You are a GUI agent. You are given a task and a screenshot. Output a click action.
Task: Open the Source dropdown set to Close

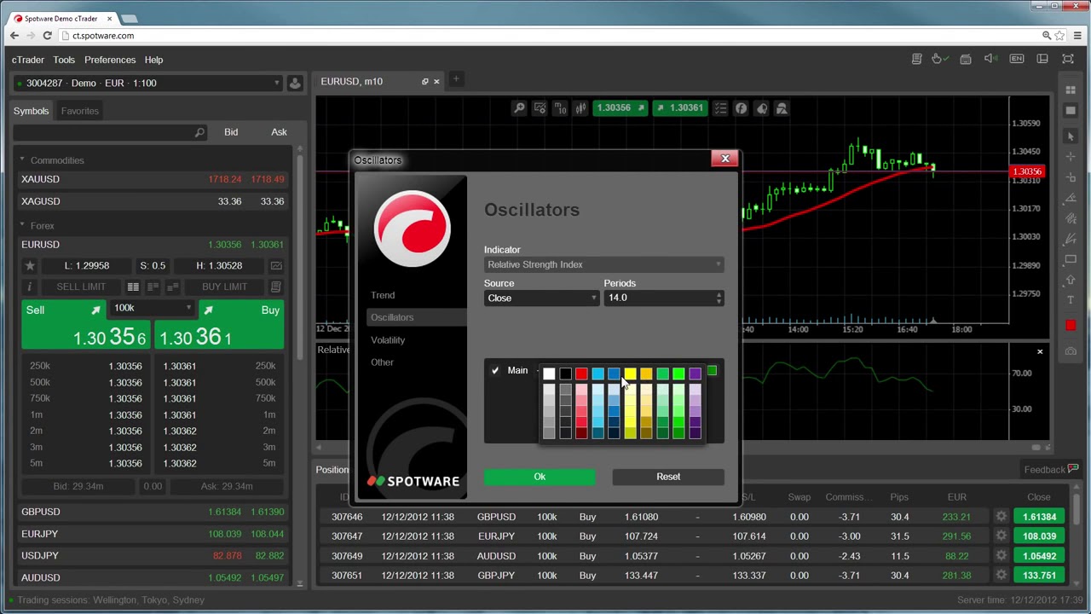click(541, 298)
